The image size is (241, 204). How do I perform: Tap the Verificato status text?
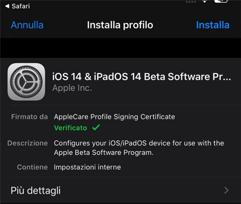[70, 128]
